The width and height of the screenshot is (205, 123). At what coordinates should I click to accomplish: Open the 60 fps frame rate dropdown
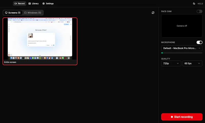click(x=192, y=63)
